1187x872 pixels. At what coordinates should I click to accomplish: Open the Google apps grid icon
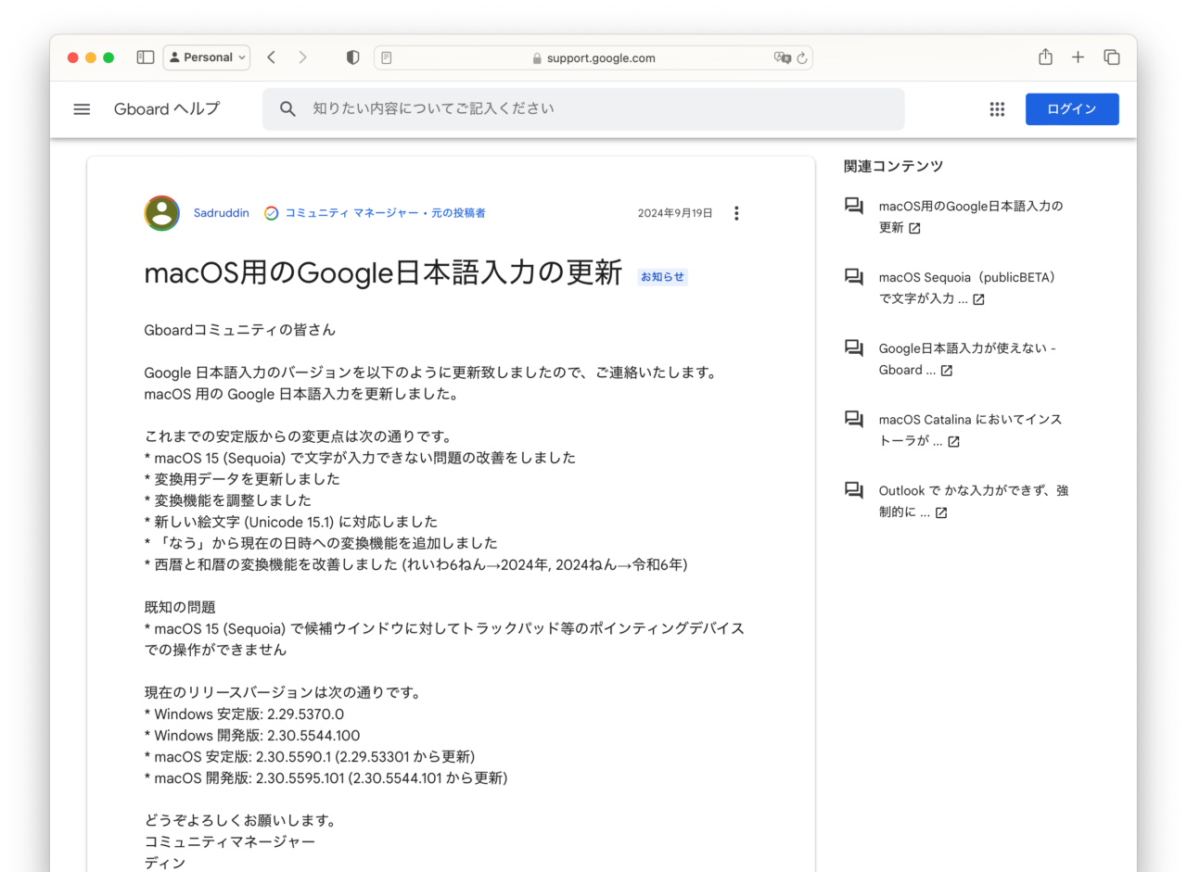pos(997,109)
